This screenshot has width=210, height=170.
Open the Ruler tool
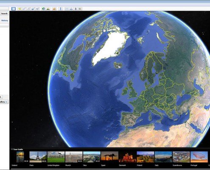tap(61, 9)
